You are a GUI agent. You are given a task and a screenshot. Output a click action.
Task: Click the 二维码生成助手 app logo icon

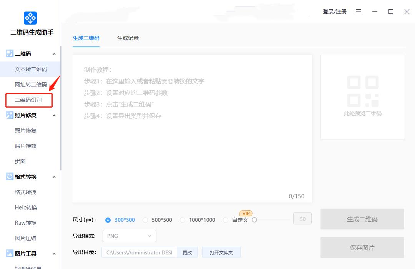(30, 18)
